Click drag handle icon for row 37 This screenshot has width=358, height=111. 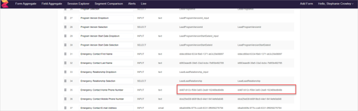(x=65, y=108)
